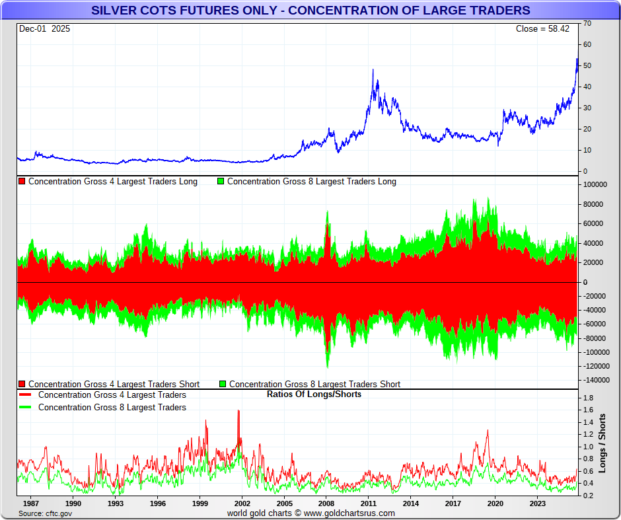Click red swatch for 4 Largest Traders Short
The height and width of the screenshot is (520, 621).
click(22, 384)
